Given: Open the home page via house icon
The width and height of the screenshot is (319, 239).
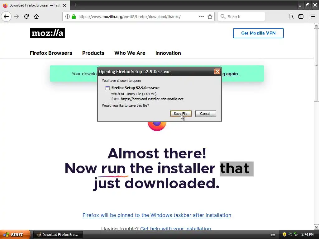Looking at the screenshot, I should [36, 16].
